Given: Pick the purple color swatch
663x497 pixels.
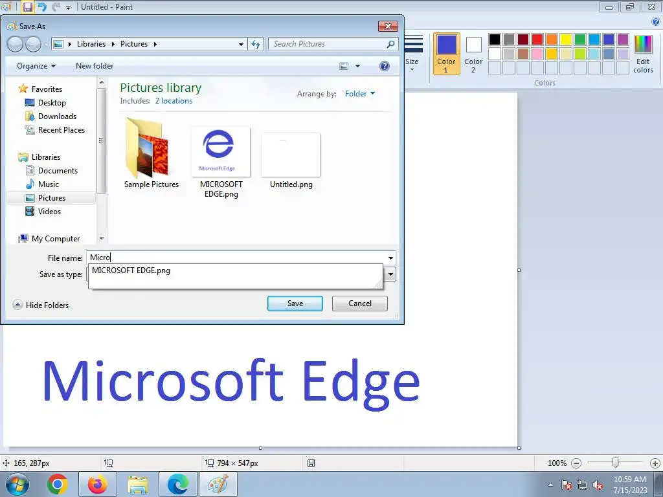Looking at the screenshot, I should (x=623, y=39).
